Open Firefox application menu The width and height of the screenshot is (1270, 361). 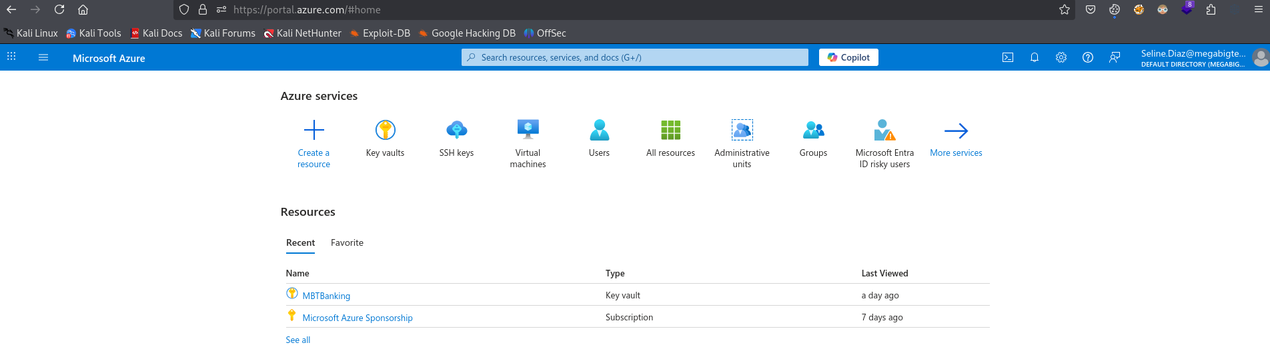[1258, 9]
